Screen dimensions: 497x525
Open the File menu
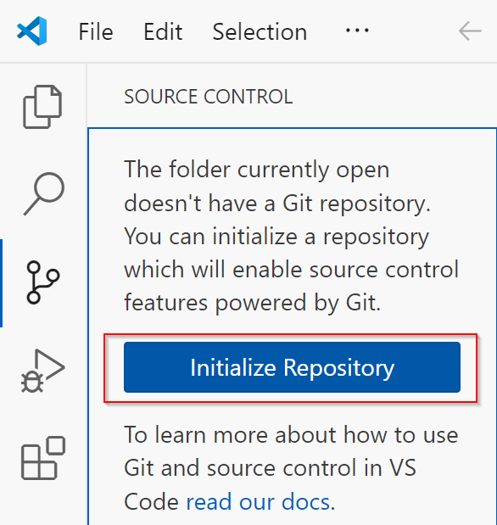(x=96, y=32)
